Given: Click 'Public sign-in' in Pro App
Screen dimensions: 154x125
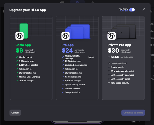Looking at the screenshot, I should [71, 69].
